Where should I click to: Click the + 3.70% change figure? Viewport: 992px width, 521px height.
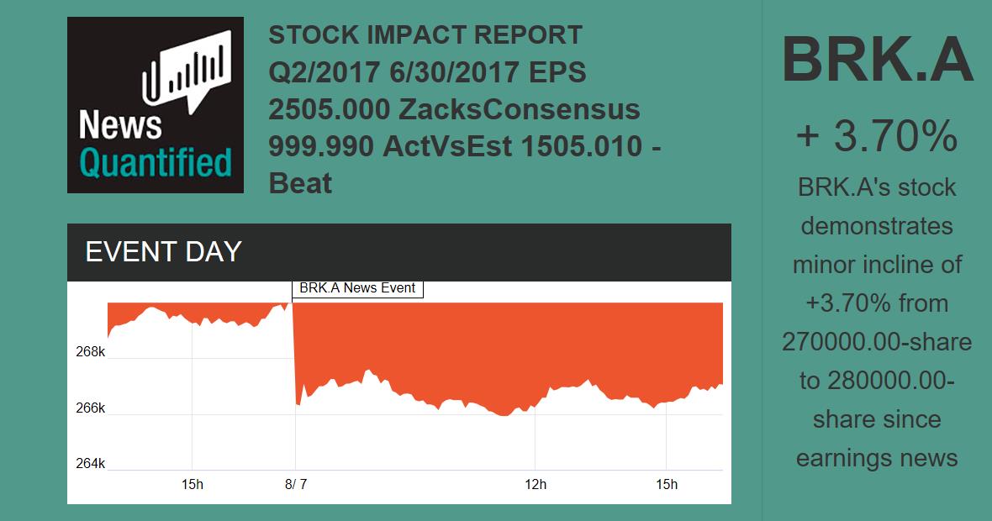877,136
